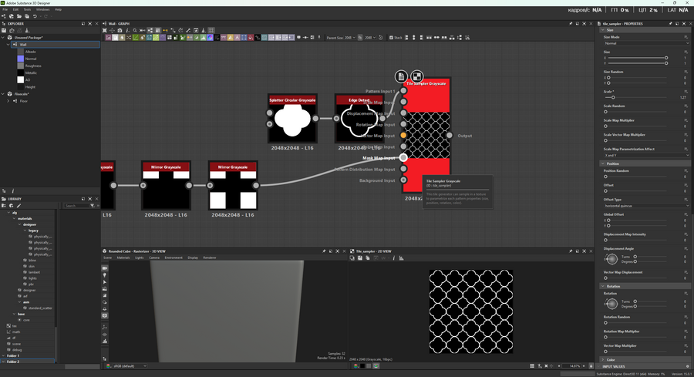
Task: Toggle the Stack checkbox in graph toolbar
Action: point(391,37)
